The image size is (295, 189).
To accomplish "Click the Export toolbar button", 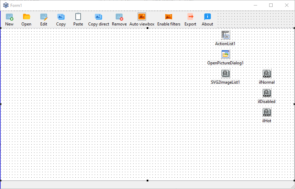I will click(190, 19).
